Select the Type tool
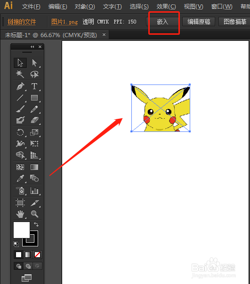The image size is (250, 284). tap(34, 86)
